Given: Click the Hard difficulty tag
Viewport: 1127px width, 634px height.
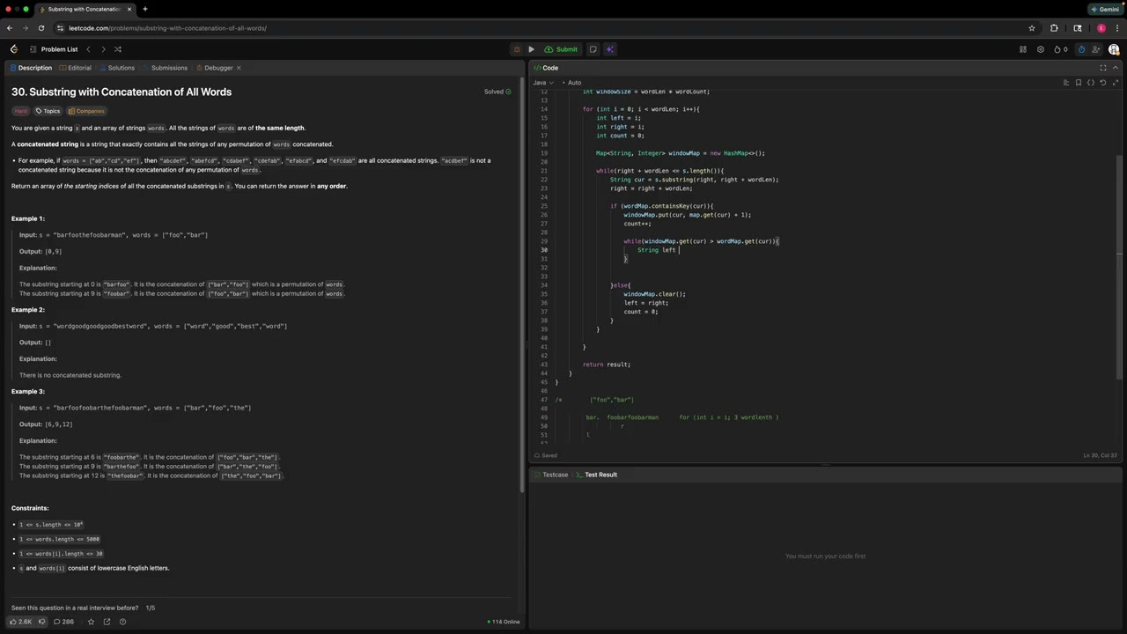Looking at the screenshot, I should (21, 111).
